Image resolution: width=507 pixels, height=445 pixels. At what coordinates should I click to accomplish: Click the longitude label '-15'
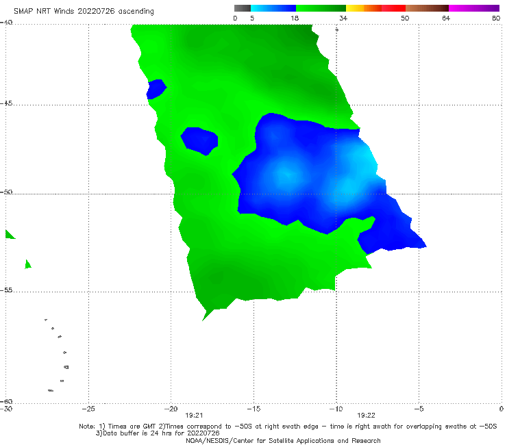coord(253,409)
